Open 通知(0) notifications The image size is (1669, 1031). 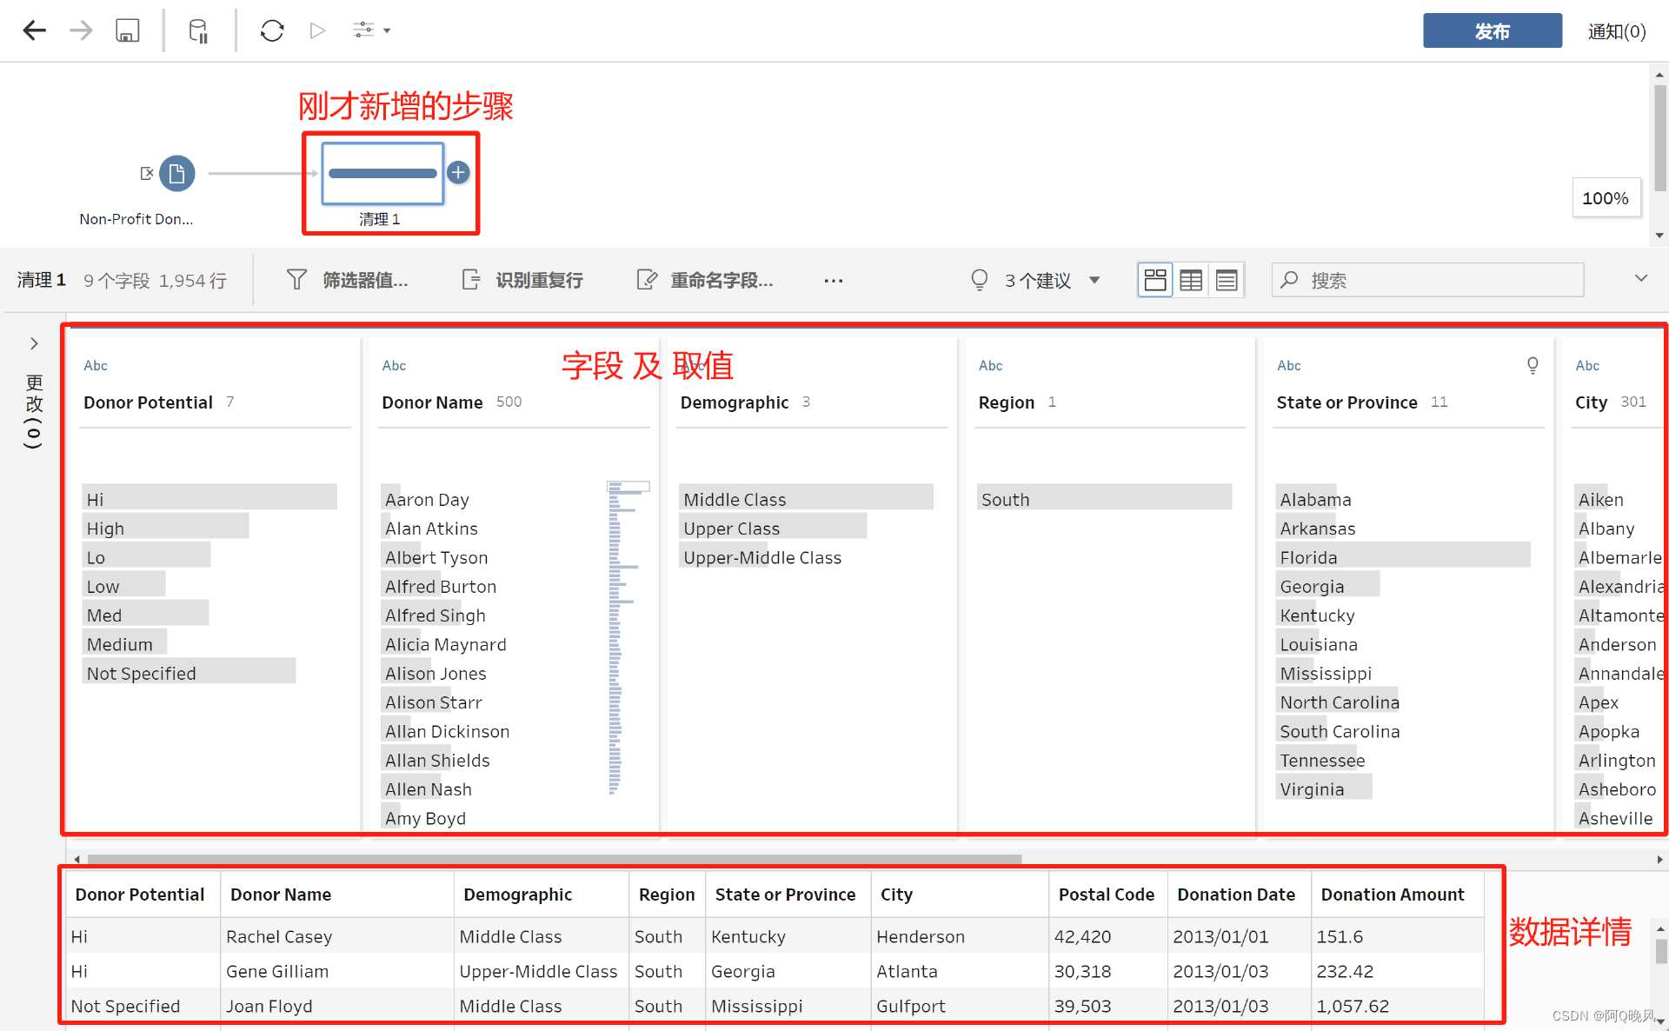(1616, 31)
